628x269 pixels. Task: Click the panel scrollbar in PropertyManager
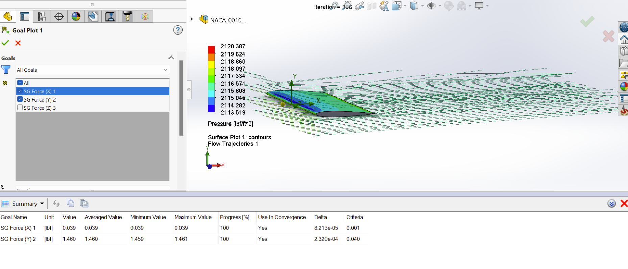[x=181, y=98]
